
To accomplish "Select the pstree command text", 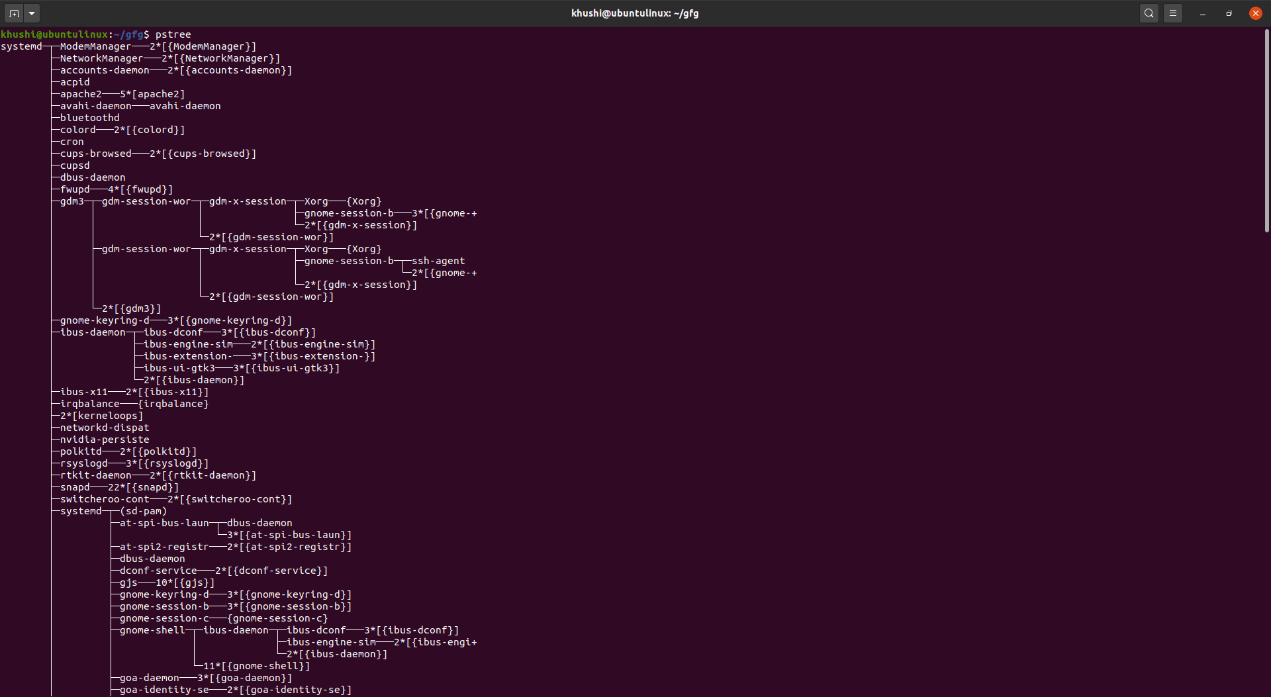I will [173, 34].
